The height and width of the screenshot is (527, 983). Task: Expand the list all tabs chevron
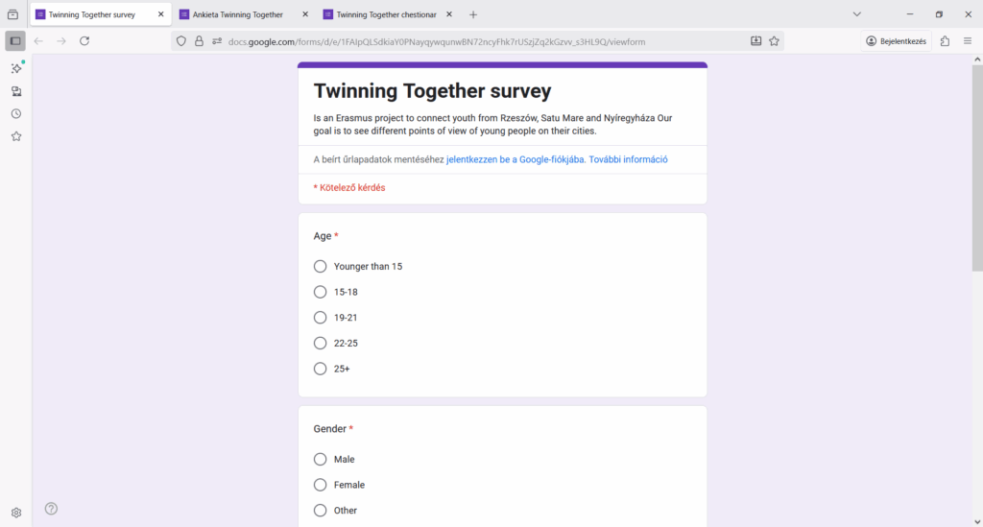[857, 14]
